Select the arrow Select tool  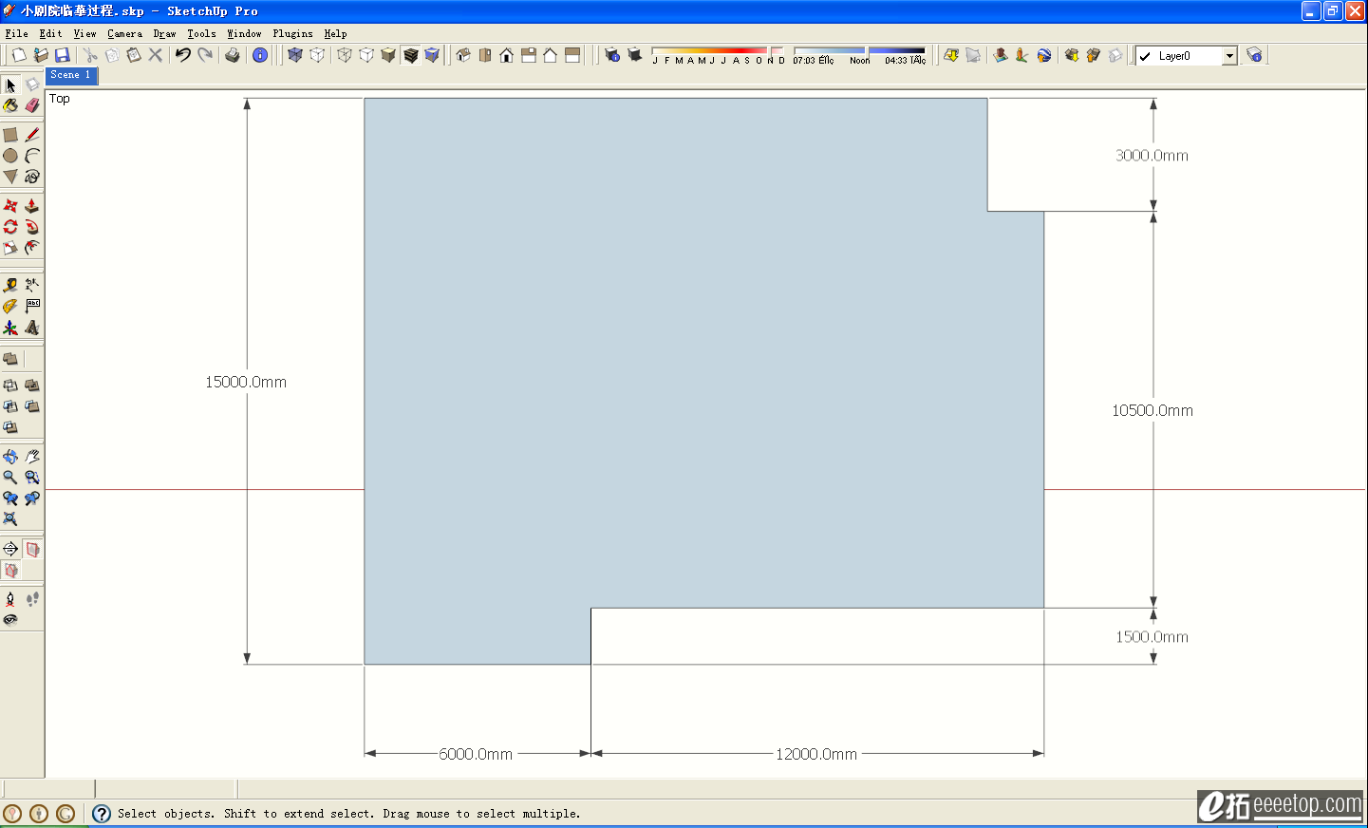coord(10,85)
